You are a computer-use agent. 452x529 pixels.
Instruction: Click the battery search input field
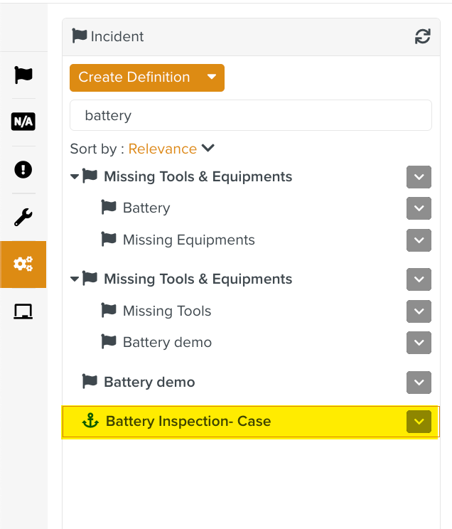tap(250, 115)
